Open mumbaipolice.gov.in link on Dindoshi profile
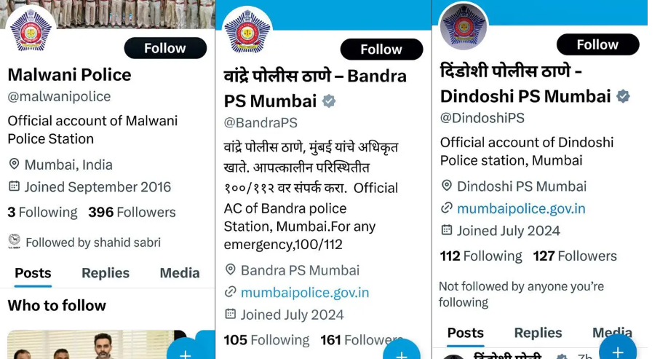This screenshot has height=359, width=660. 521,208
